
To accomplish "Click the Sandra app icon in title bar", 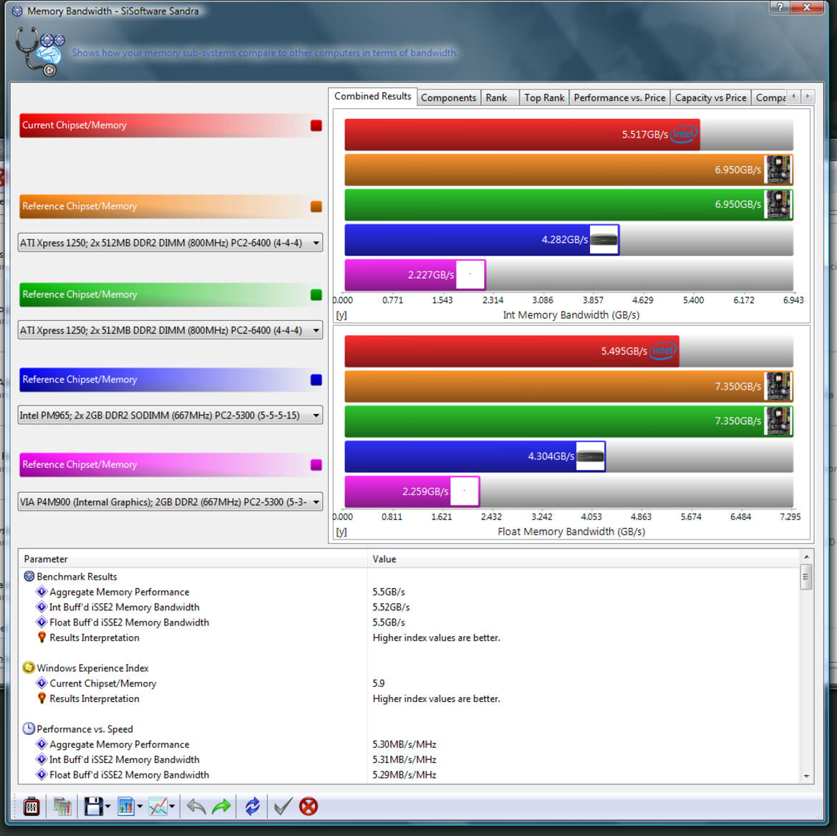I will tap(17, 11).
